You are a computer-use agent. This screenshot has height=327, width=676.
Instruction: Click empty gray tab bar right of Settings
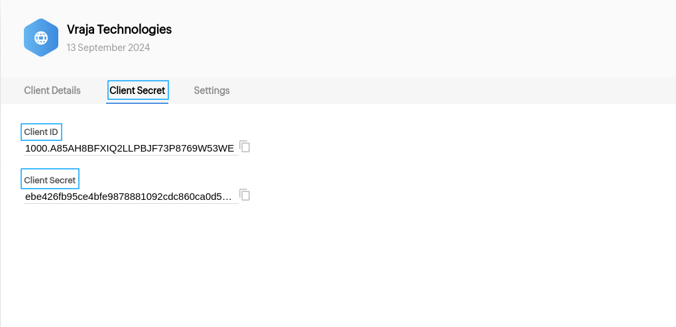453,91
